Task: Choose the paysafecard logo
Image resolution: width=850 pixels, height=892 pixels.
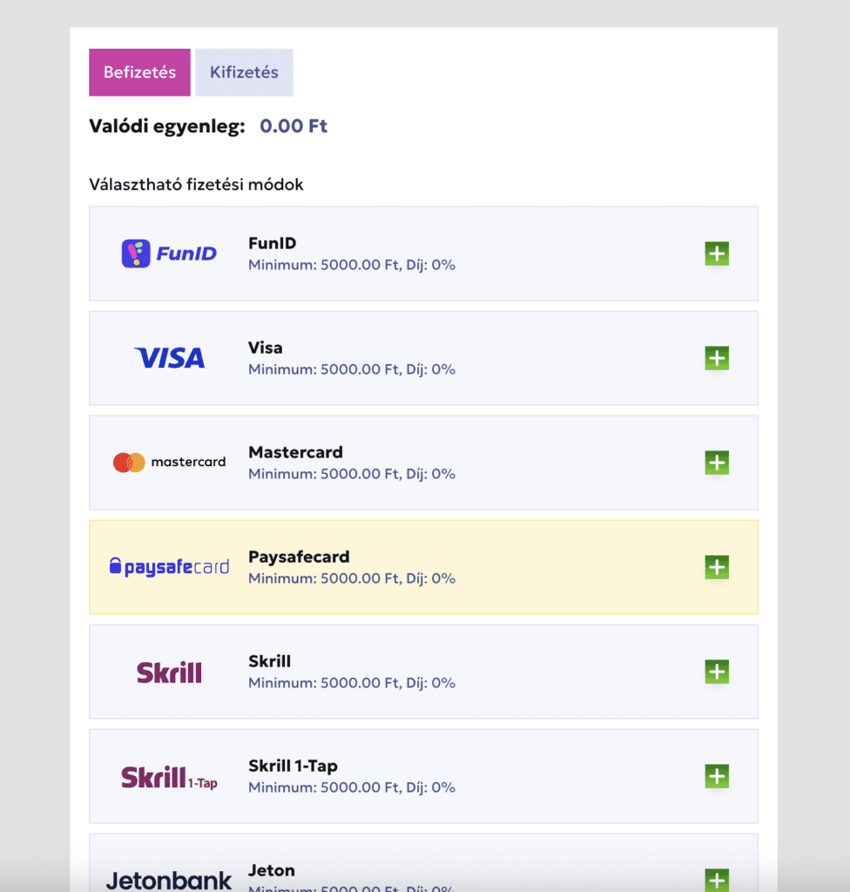Action: pyautogui.click(x=169, y=566)
